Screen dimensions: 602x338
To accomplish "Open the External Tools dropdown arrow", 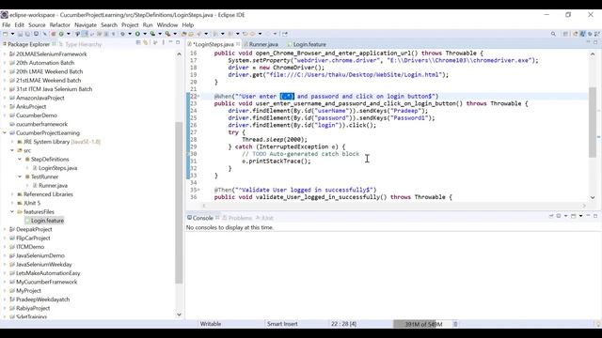I will pyautogui.click(x=175, y=34).
